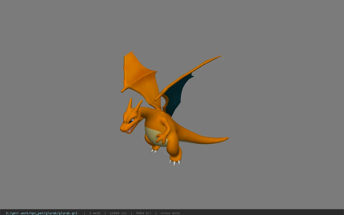
Task: Click the file path 'D:/ymir work/npc_pet/glurak/glurak.gr2'
Action: [x=42, y=213]
